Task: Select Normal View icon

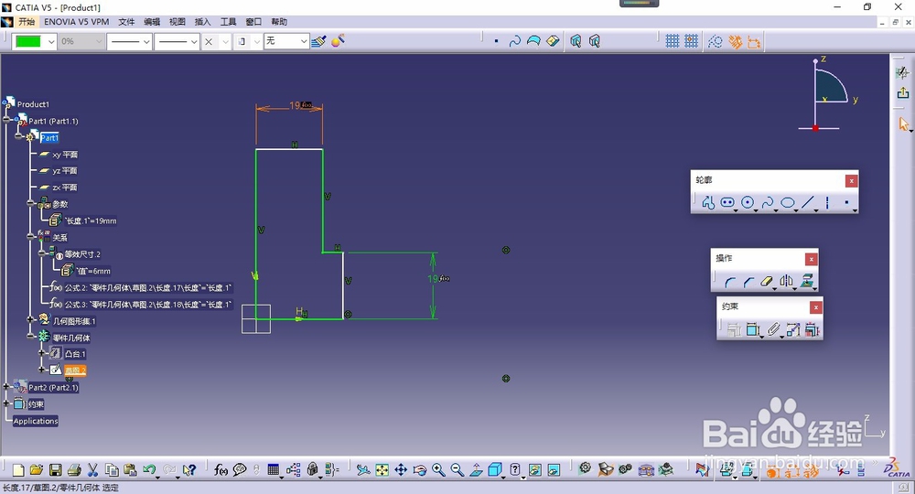Action: pos(476,469)
